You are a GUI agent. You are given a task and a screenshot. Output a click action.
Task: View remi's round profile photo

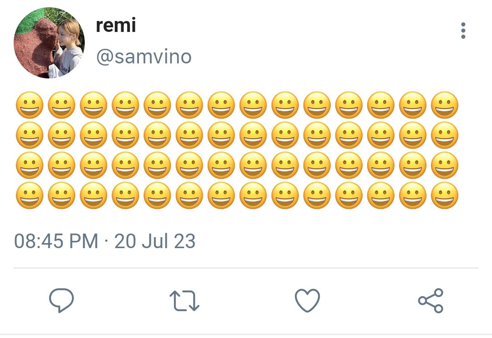tap(49, 43)
